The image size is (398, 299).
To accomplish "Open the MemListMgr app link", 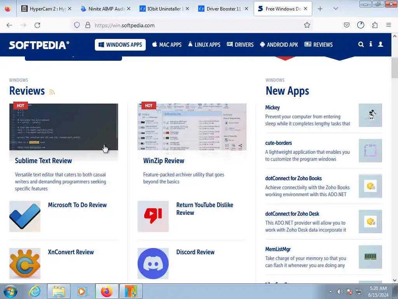I will tap(278, 249).
